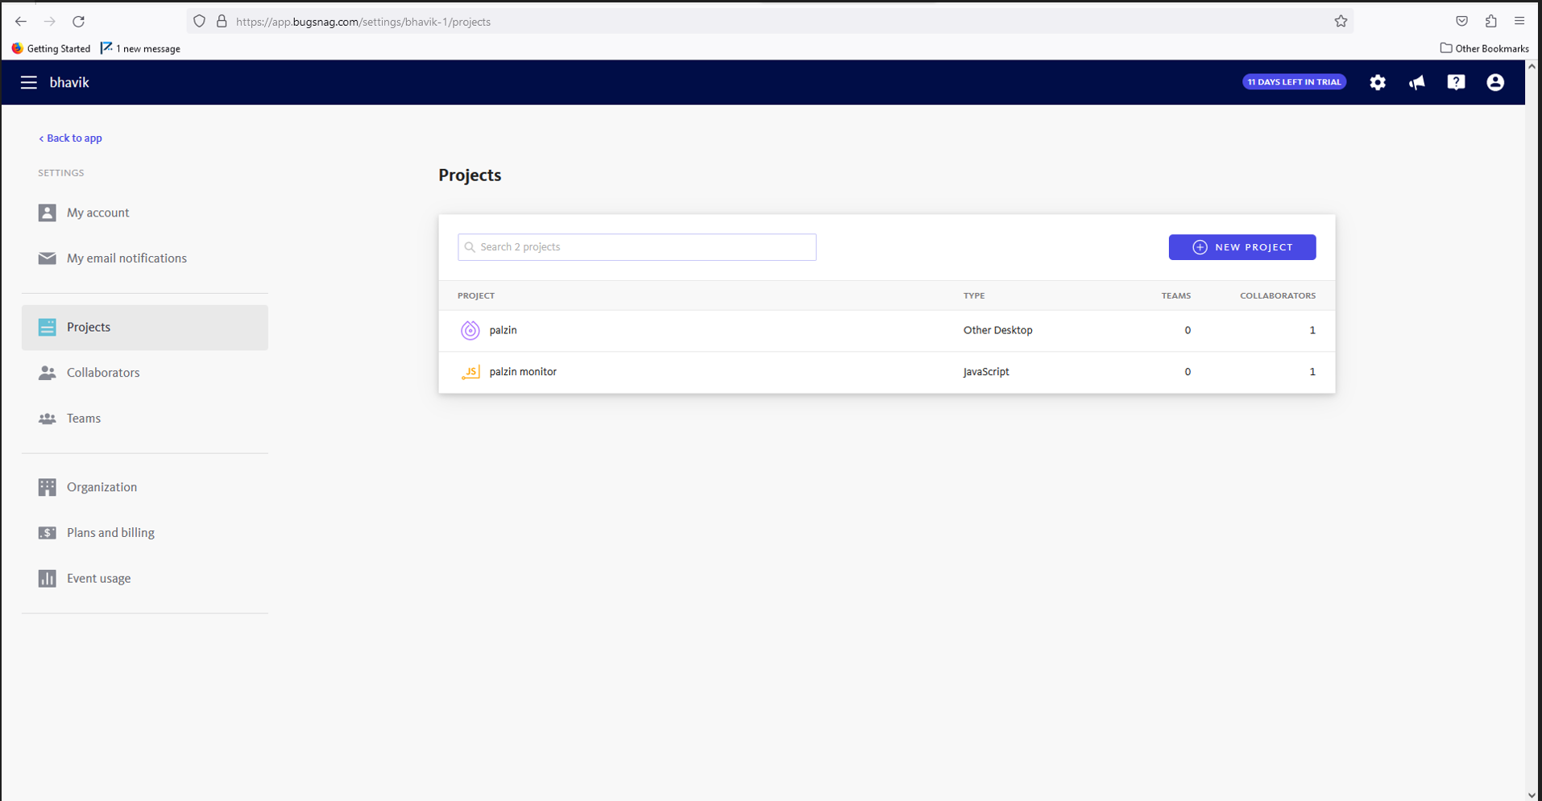Open announcements megaphone icon
This screenshot has height=801, width=1542.
point(1417,82)
